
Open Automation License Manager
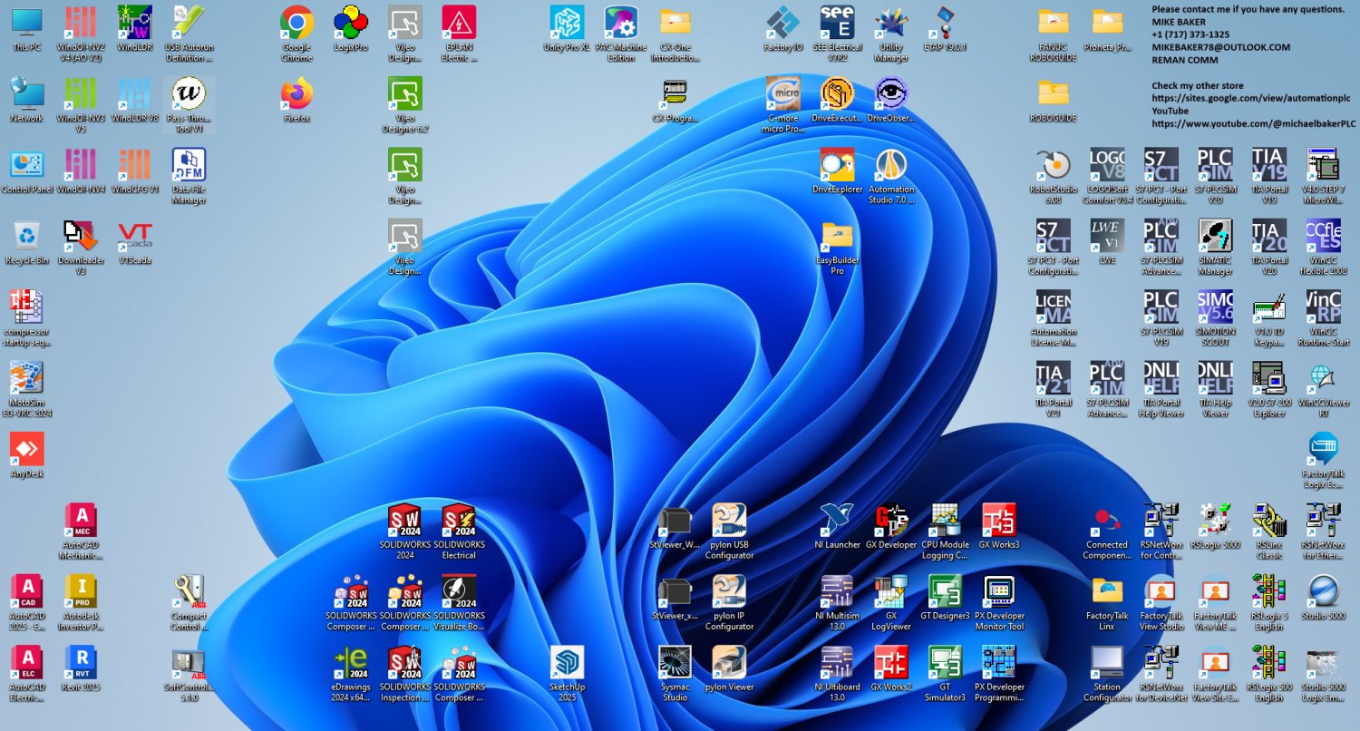tap(1054, 318)
